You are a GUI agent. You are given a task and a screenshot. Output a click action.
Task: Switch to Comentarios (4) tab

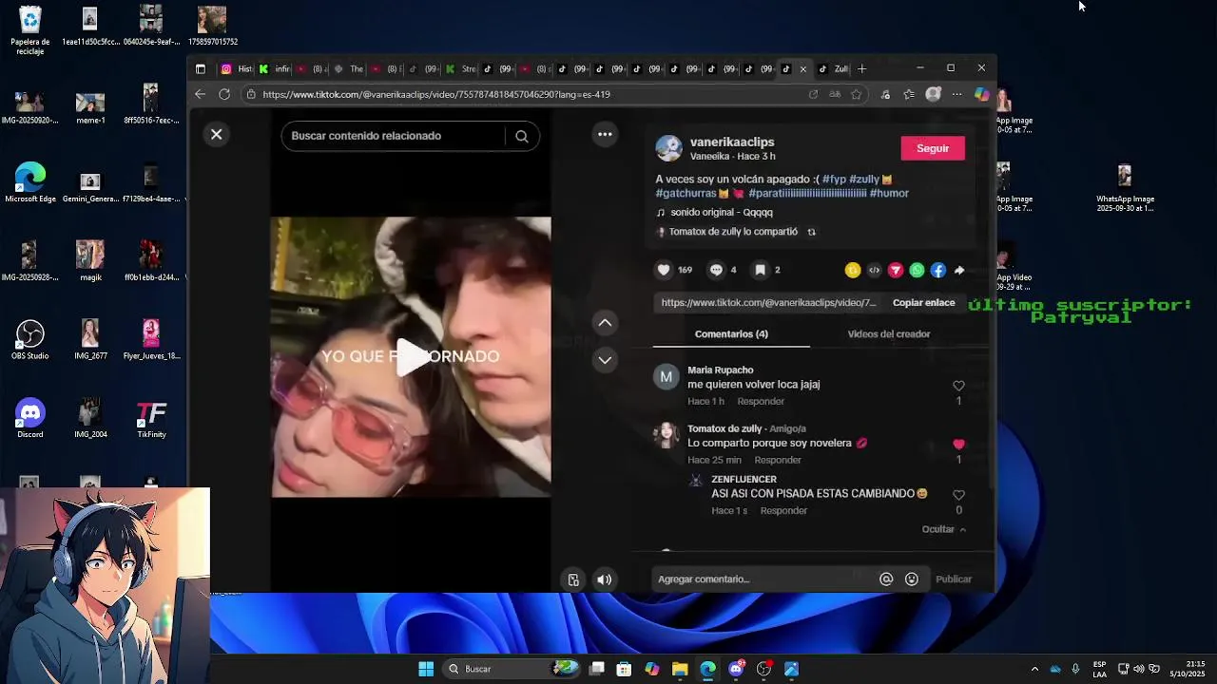pos(731,334)
